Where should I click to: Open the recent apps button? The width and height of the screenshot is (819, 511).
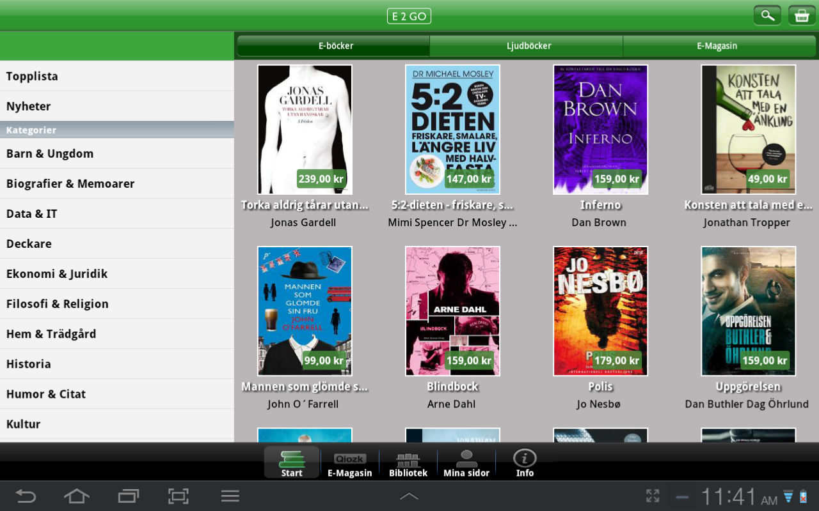coord(128,496)
